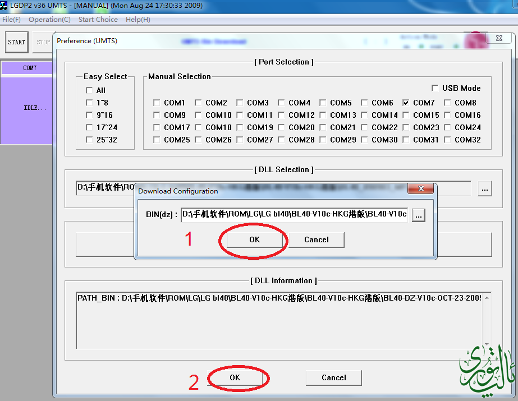Viewport: 518px width, 401px height.
Task: Click the PATH_BIN text in DLL Information
Action: tap(279, 298)
